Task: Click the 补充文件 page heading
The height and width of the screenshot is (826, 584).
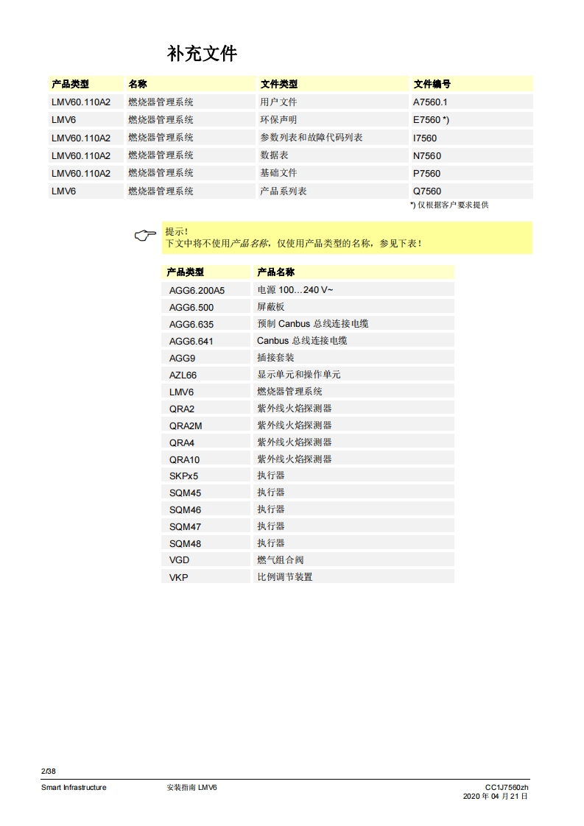Action: (x=202, y=54)
